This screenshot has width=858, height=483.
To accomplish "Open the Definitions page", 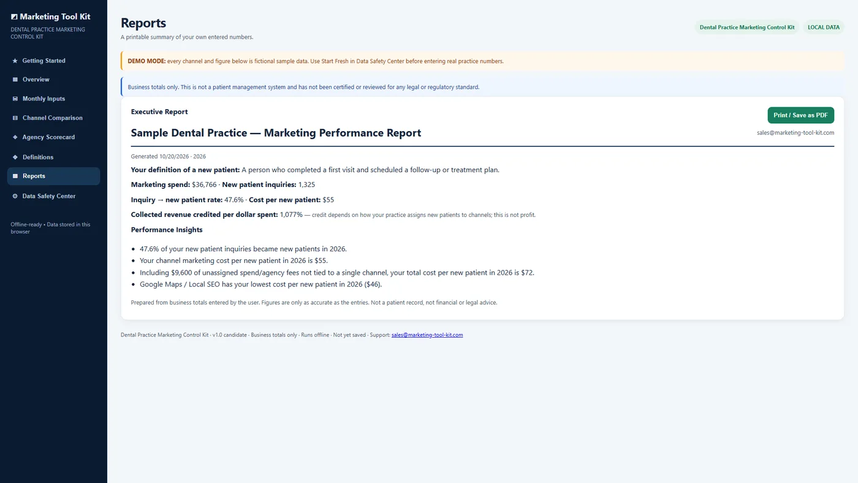I will (53, 157).
